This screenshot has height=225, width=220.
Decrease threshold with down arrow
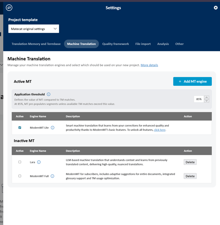click(x=207, y=101)
